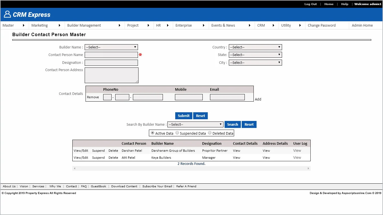Click the Reset button next to Submit

tap(200, 116)
